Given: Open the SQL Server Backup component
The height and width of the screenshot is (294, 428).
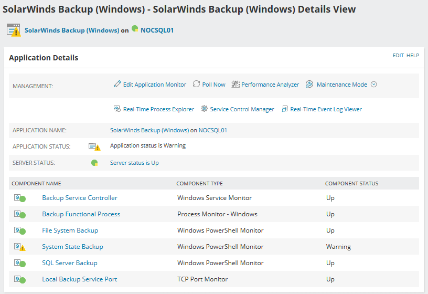Looking at the screenshot, I should [x=70, y=263].
